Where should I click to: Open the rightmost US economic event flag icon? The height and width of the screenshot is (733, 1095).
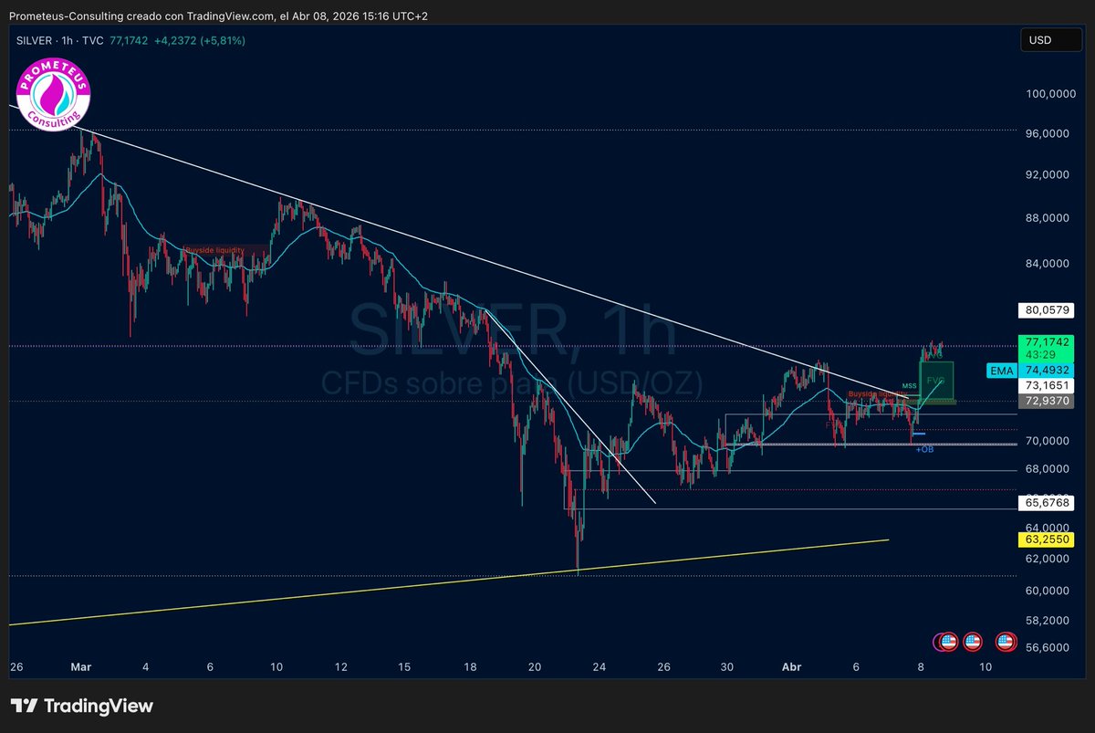(1006, 642)
